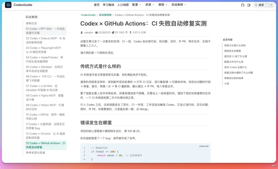
Task: Click the word count icon beside 约 1383 字
Action: click(x=113, y=33)
